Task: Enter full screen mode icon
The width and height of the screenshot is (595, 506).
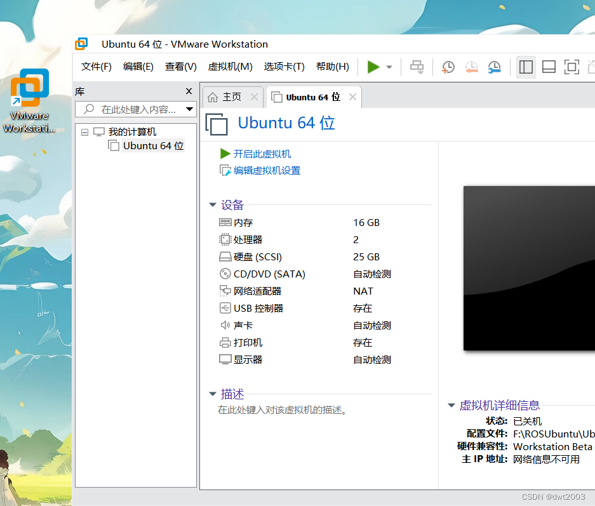Action: (572, 67)
